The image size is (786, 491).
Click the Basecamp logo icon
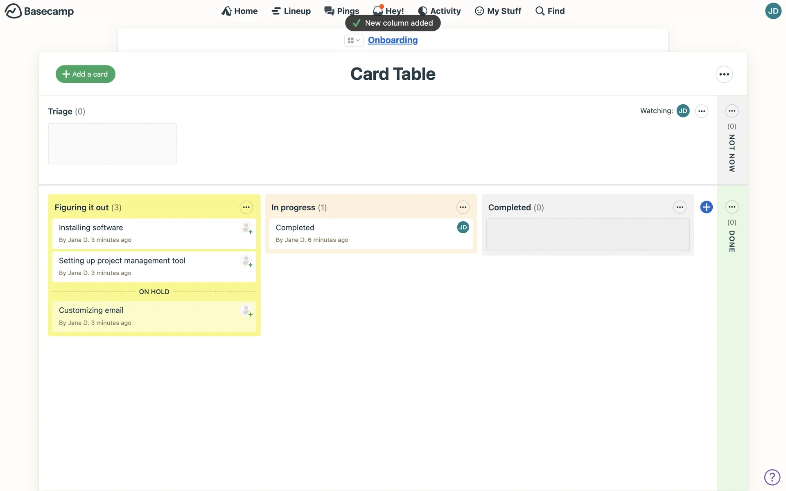(x=13, y=11)
